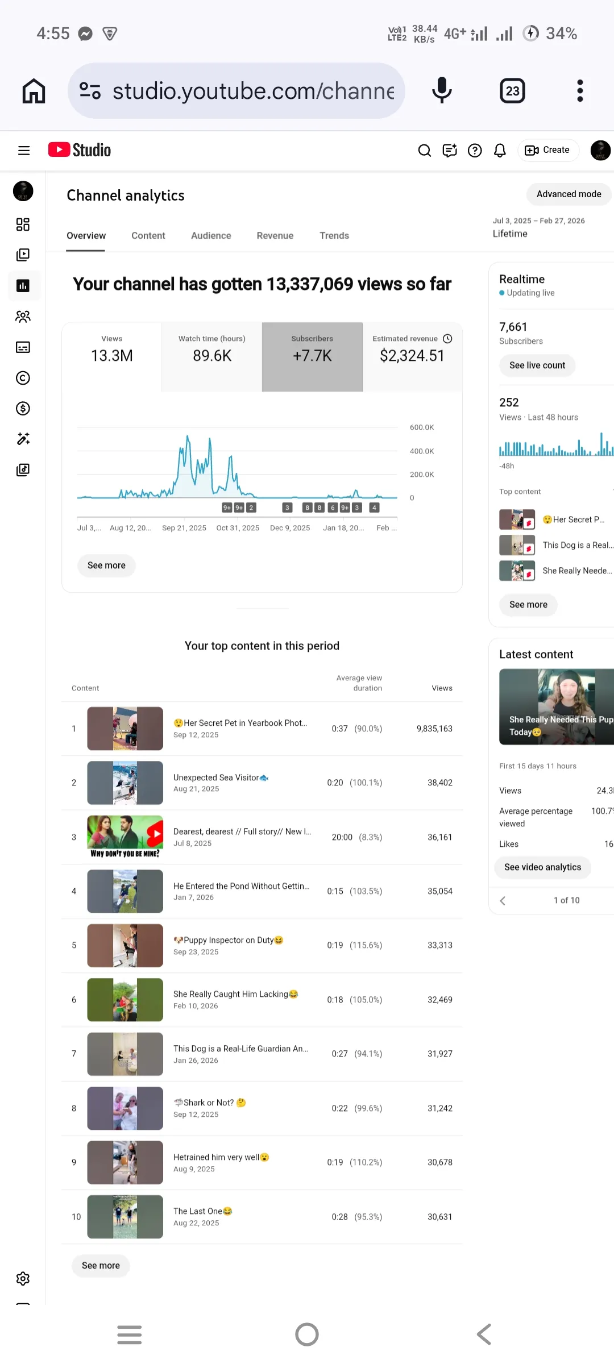Click the YouTube Studio logo
The width and height of the screenshot is (614, 1364).
pos(80,150)
